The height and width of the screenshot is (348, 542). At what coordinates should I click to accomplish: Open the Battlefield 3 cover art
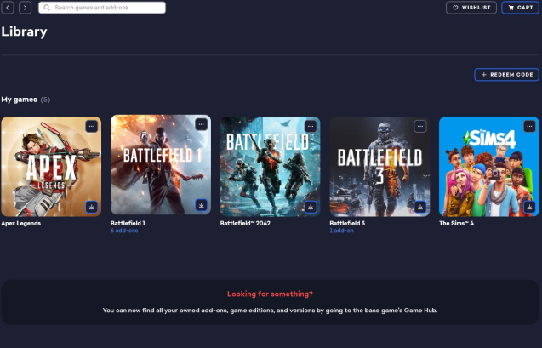click(x=379, y=167)
